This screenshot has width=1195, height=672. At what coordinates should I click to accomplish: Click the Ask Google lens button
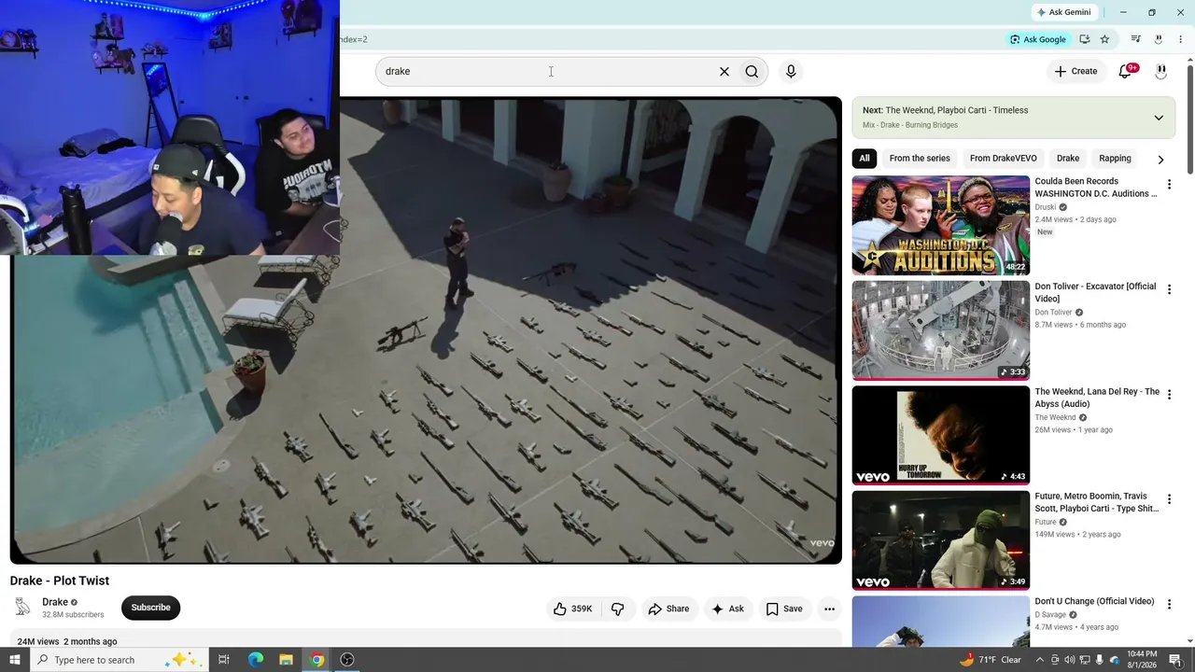(x=1037, y=39)
